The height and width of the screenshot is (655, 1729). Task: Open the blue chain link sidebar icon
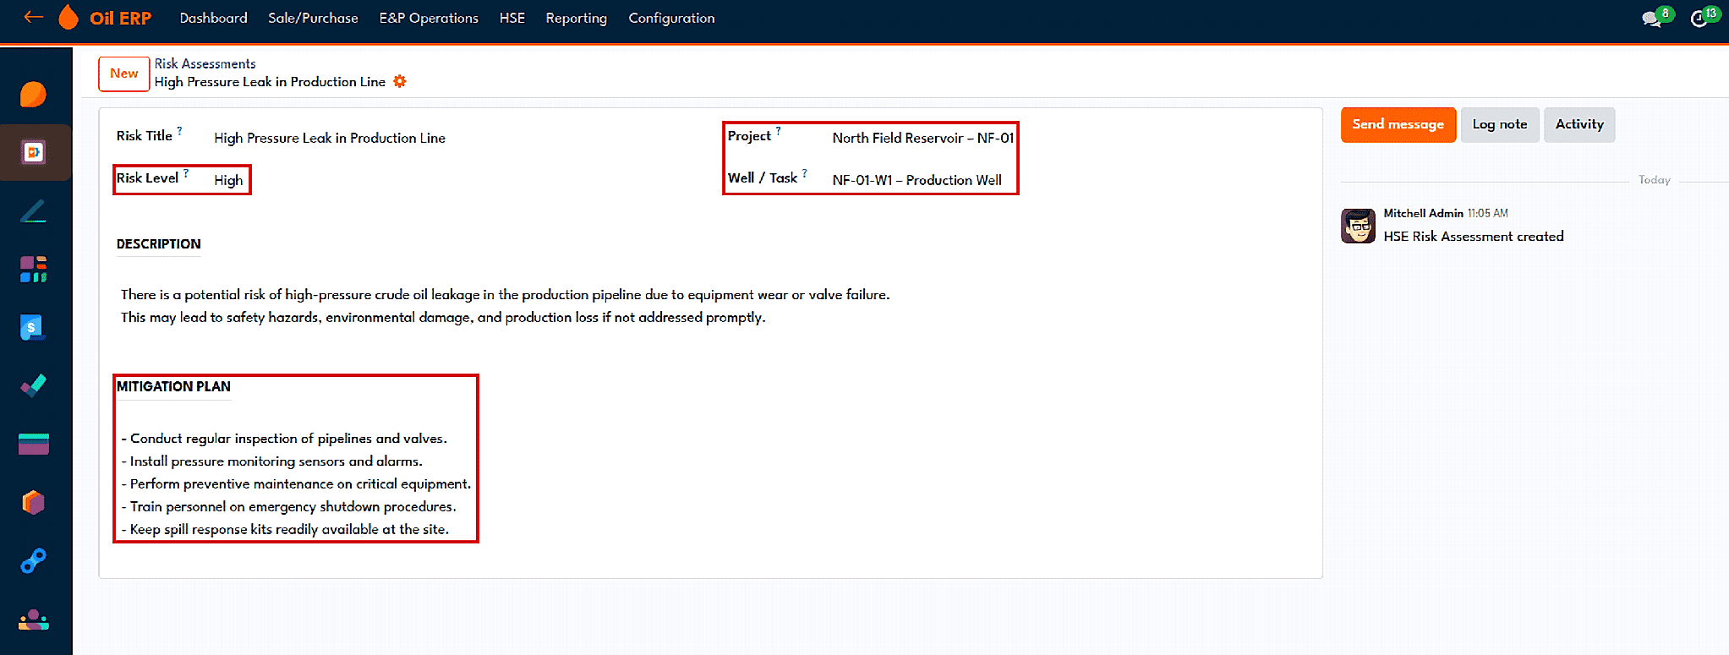[34, 560]
